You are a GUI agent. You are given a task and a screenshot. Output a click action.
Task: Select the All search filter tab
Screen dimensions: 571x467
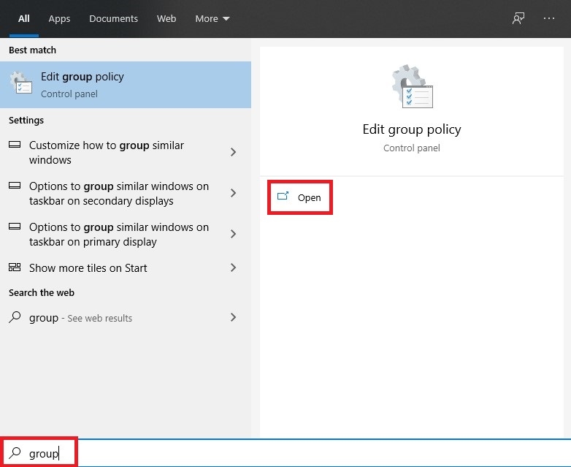(24, 18)
